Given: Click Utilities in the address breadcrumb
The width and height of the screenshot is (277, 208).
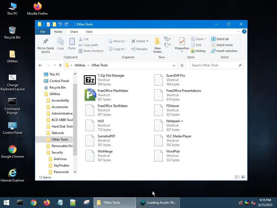Looking at the screenshot, I should 80,65.
